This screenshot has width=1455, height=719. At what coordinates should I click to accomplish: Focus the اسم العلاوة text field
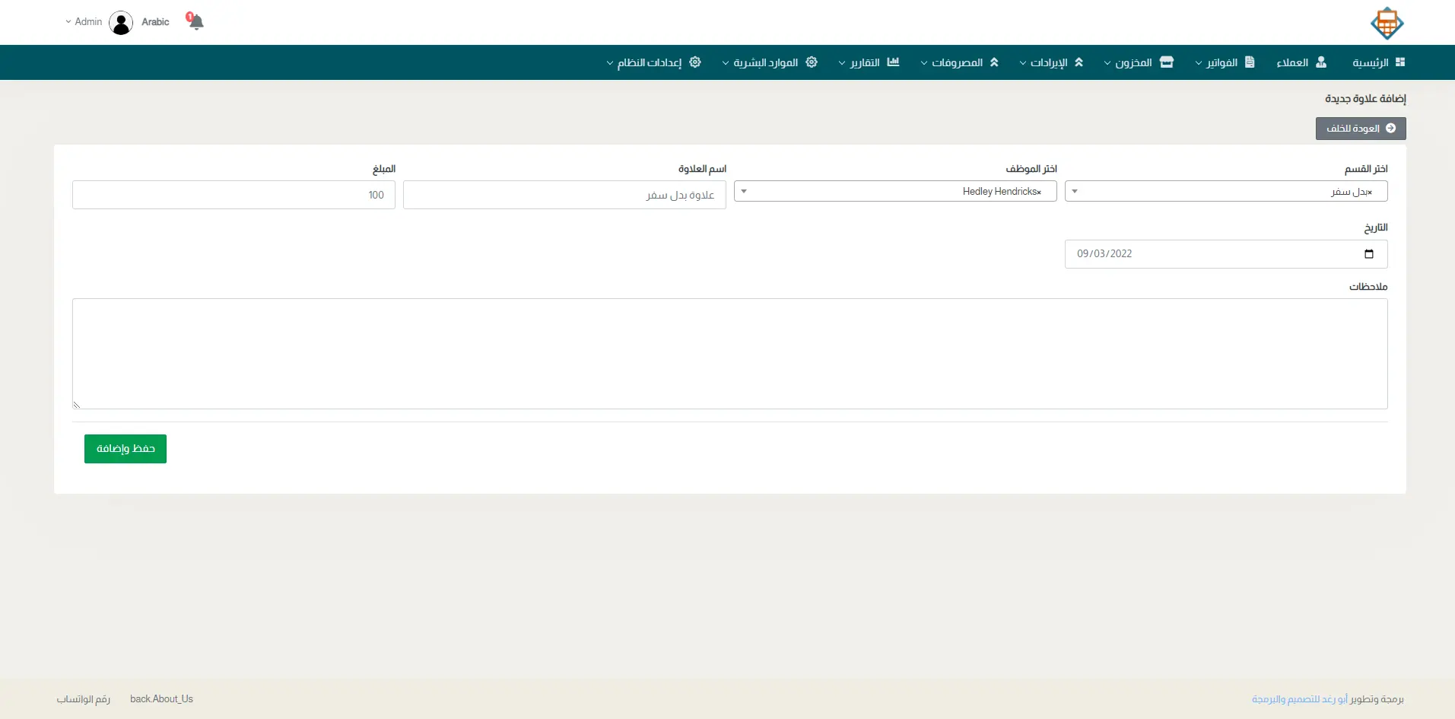click(564, 196)
